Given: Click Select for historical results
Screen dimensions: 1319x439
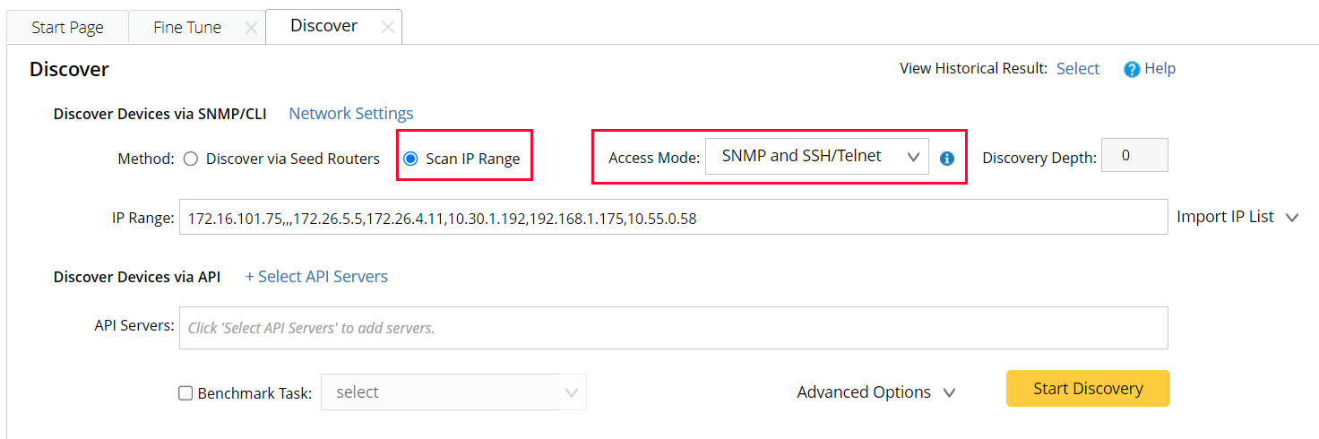Looking at the screenshot, I should [1077, 69].
